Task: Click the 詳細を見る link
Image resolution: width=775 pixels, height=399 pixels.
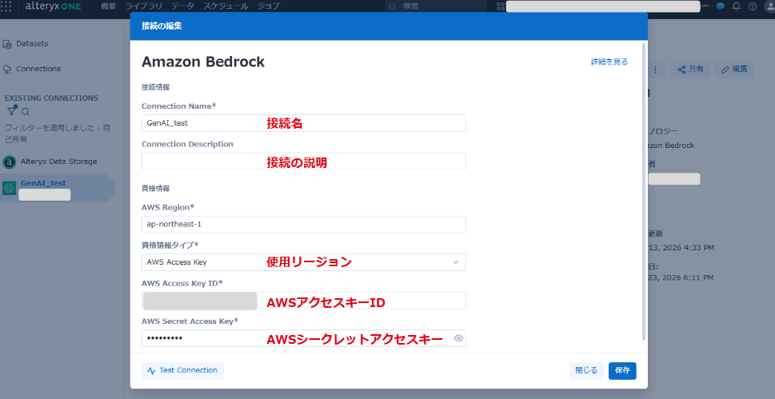Action: point(609,62)
